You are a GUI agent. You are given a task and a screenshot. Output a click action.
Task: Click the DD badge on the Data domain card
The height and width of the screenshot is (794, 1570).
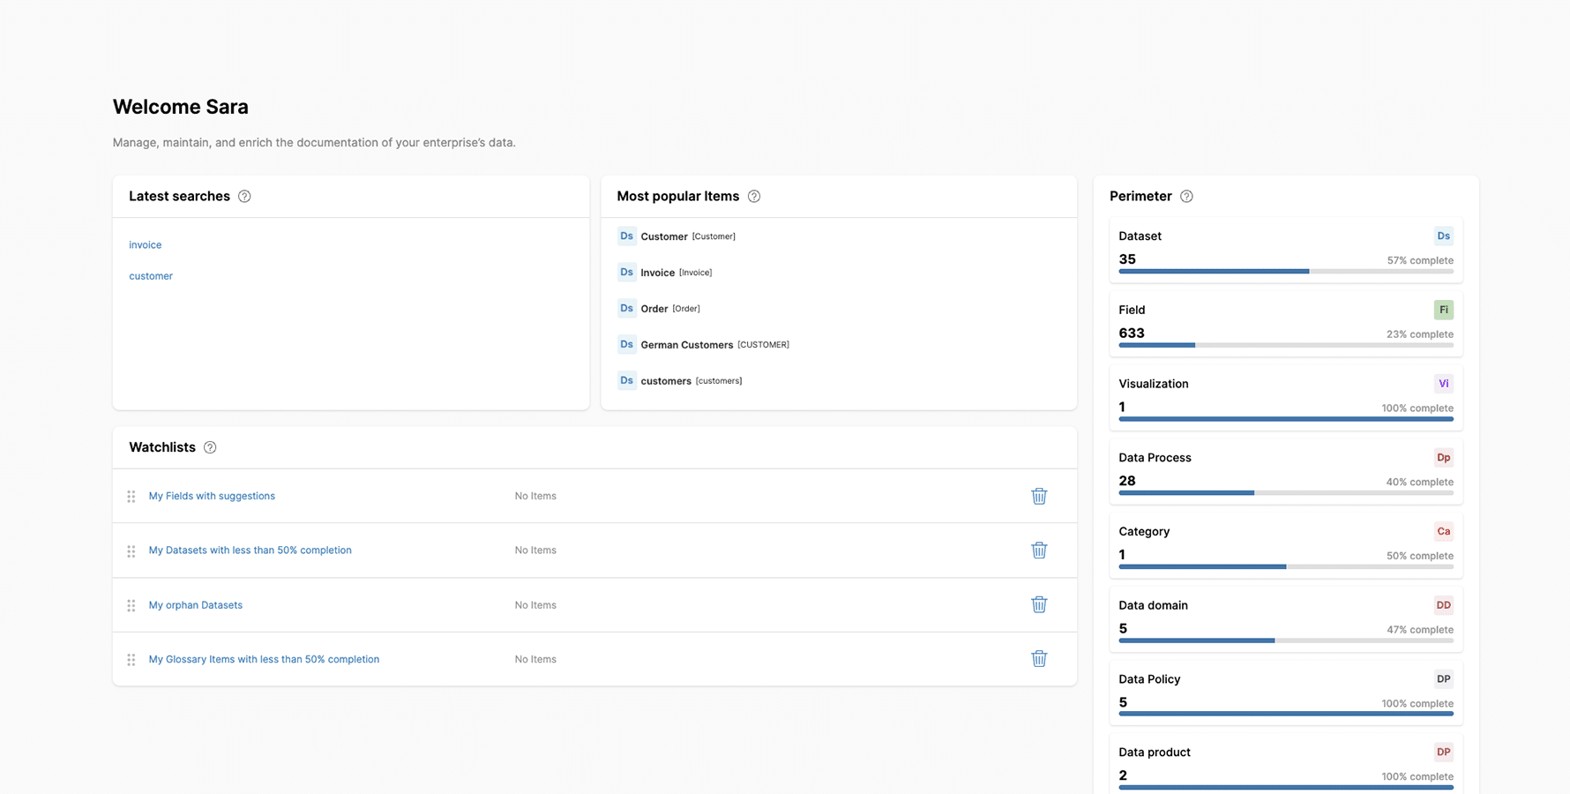pyautogui.click(x=1443, y=605)
